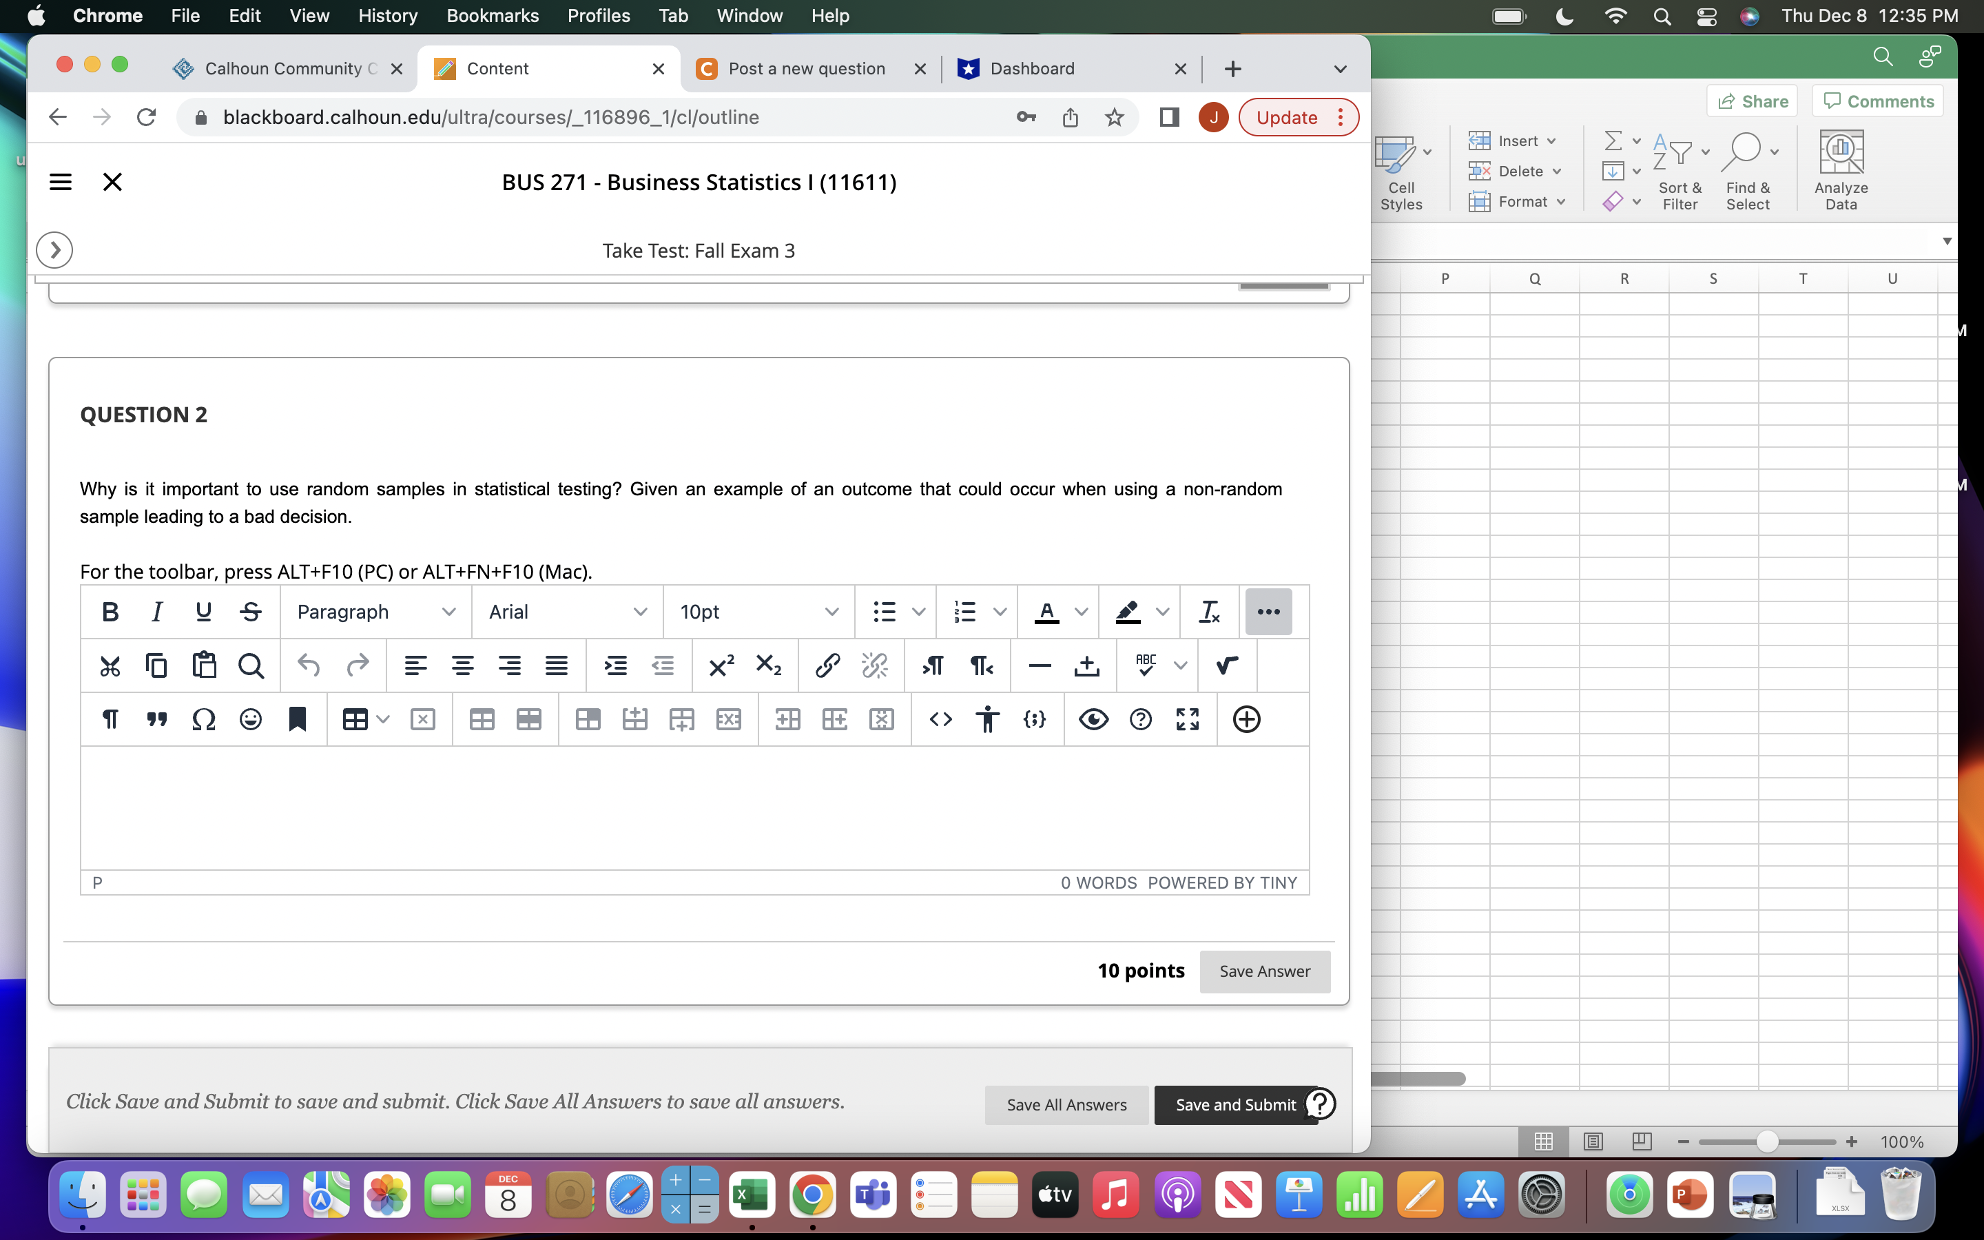
Task: Toggle the preview eye icon
Action: [x=1094, y=719]
